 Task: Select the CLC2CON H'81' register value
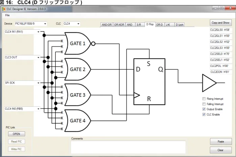220,72
